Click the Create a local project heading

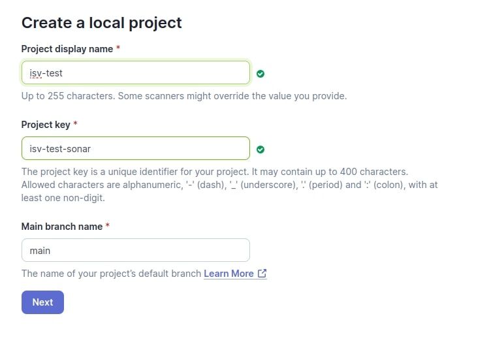tap(102, 23)
